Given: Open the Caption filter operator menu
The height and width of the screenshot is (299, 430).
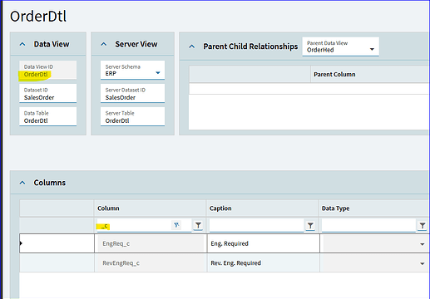Looking at the screenshot, I should [310, 226].
